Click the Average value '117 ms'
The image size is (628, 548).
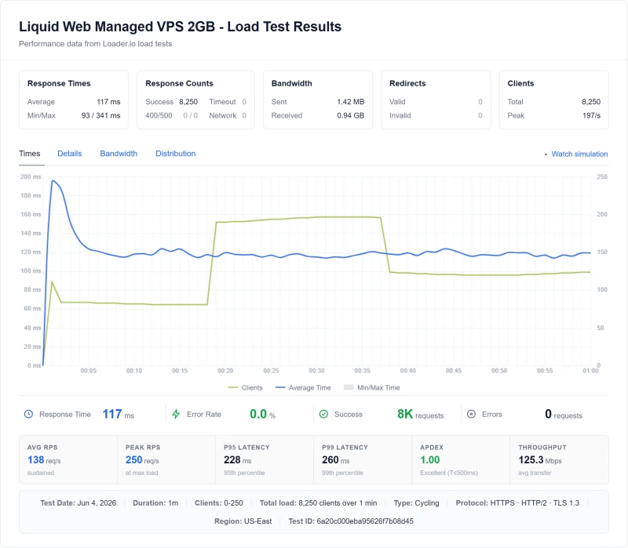click(x=108, y=102)
